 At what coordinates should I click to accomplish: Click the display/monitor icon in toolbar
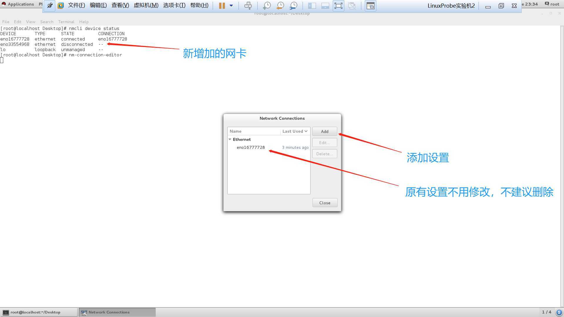click(325, 5)
